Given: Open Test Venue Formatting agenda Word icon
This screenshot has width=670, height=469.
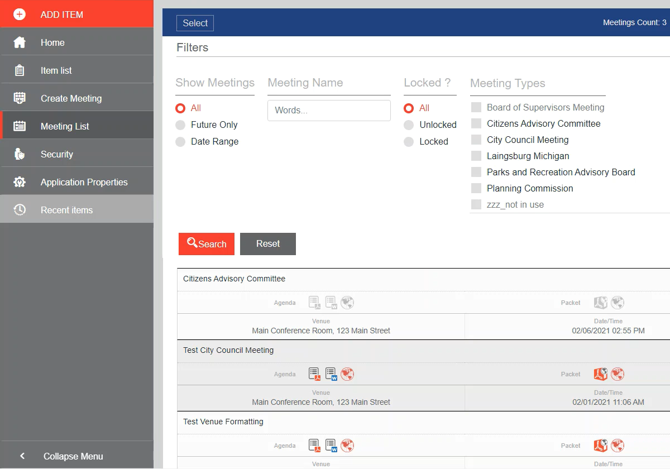Looking at the screenshot, I should point(331,446).
